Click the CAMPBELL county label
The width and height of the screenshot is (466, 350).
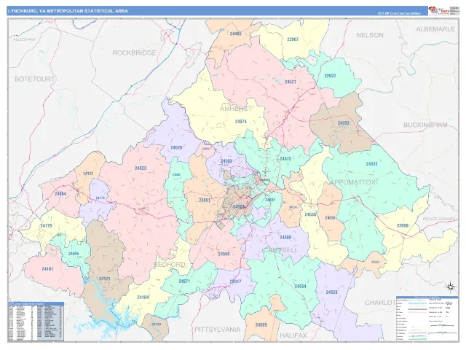(x=281, y=250)
